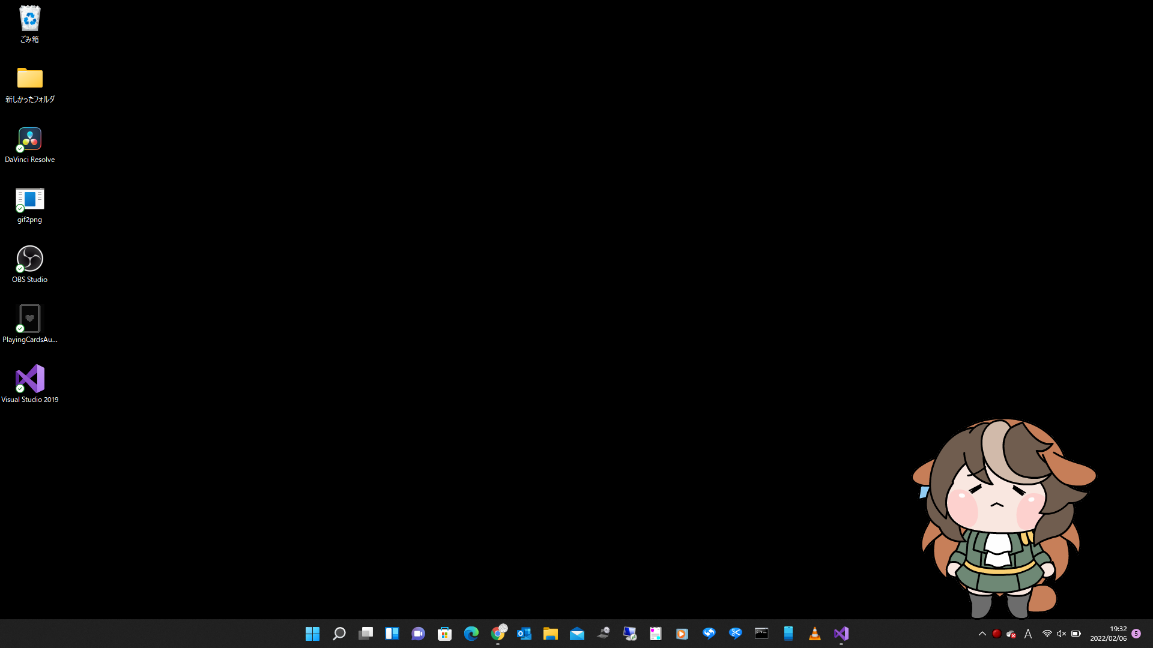Open the blue scissors snipping taskbar icon
The height and width of the screenshot is (648, 1153).
click(735, 634)
